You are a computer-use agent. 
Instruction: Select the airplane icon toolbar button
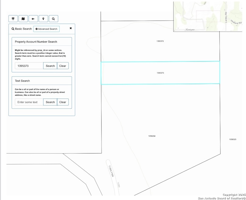click(x=33, y=19)
